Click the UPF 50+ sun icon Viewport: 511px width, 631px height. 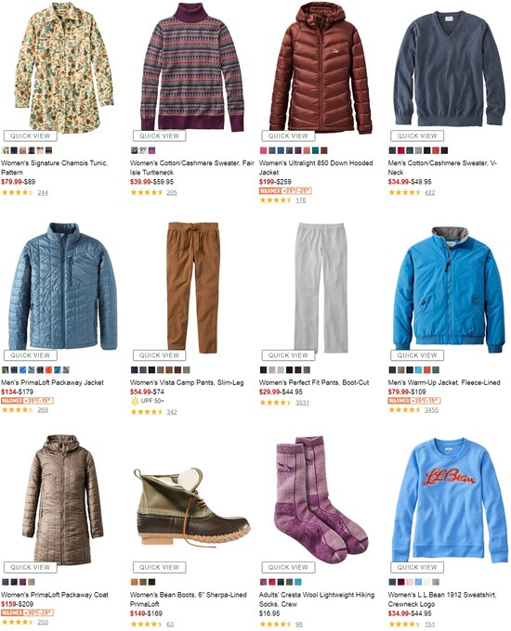(x=135, y=401)
